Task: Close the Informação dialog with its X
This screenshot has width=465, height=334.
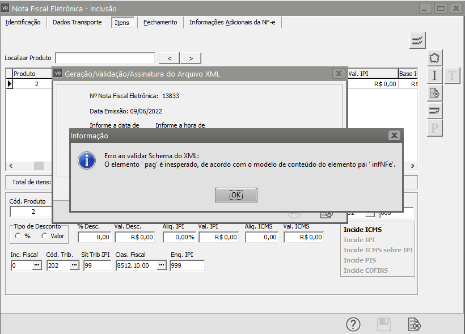Action: [394, 136]
